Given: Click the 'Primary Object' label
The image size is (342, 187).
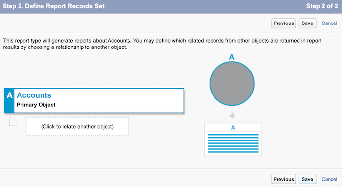Looking at the screenshot, I should click(36, 105).
